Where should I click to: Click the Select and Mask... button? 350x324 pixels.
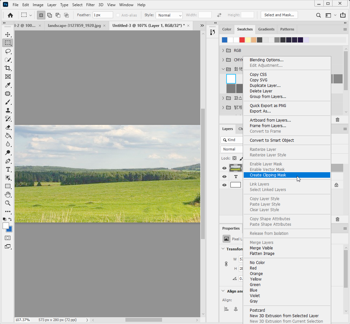point(279,15)
